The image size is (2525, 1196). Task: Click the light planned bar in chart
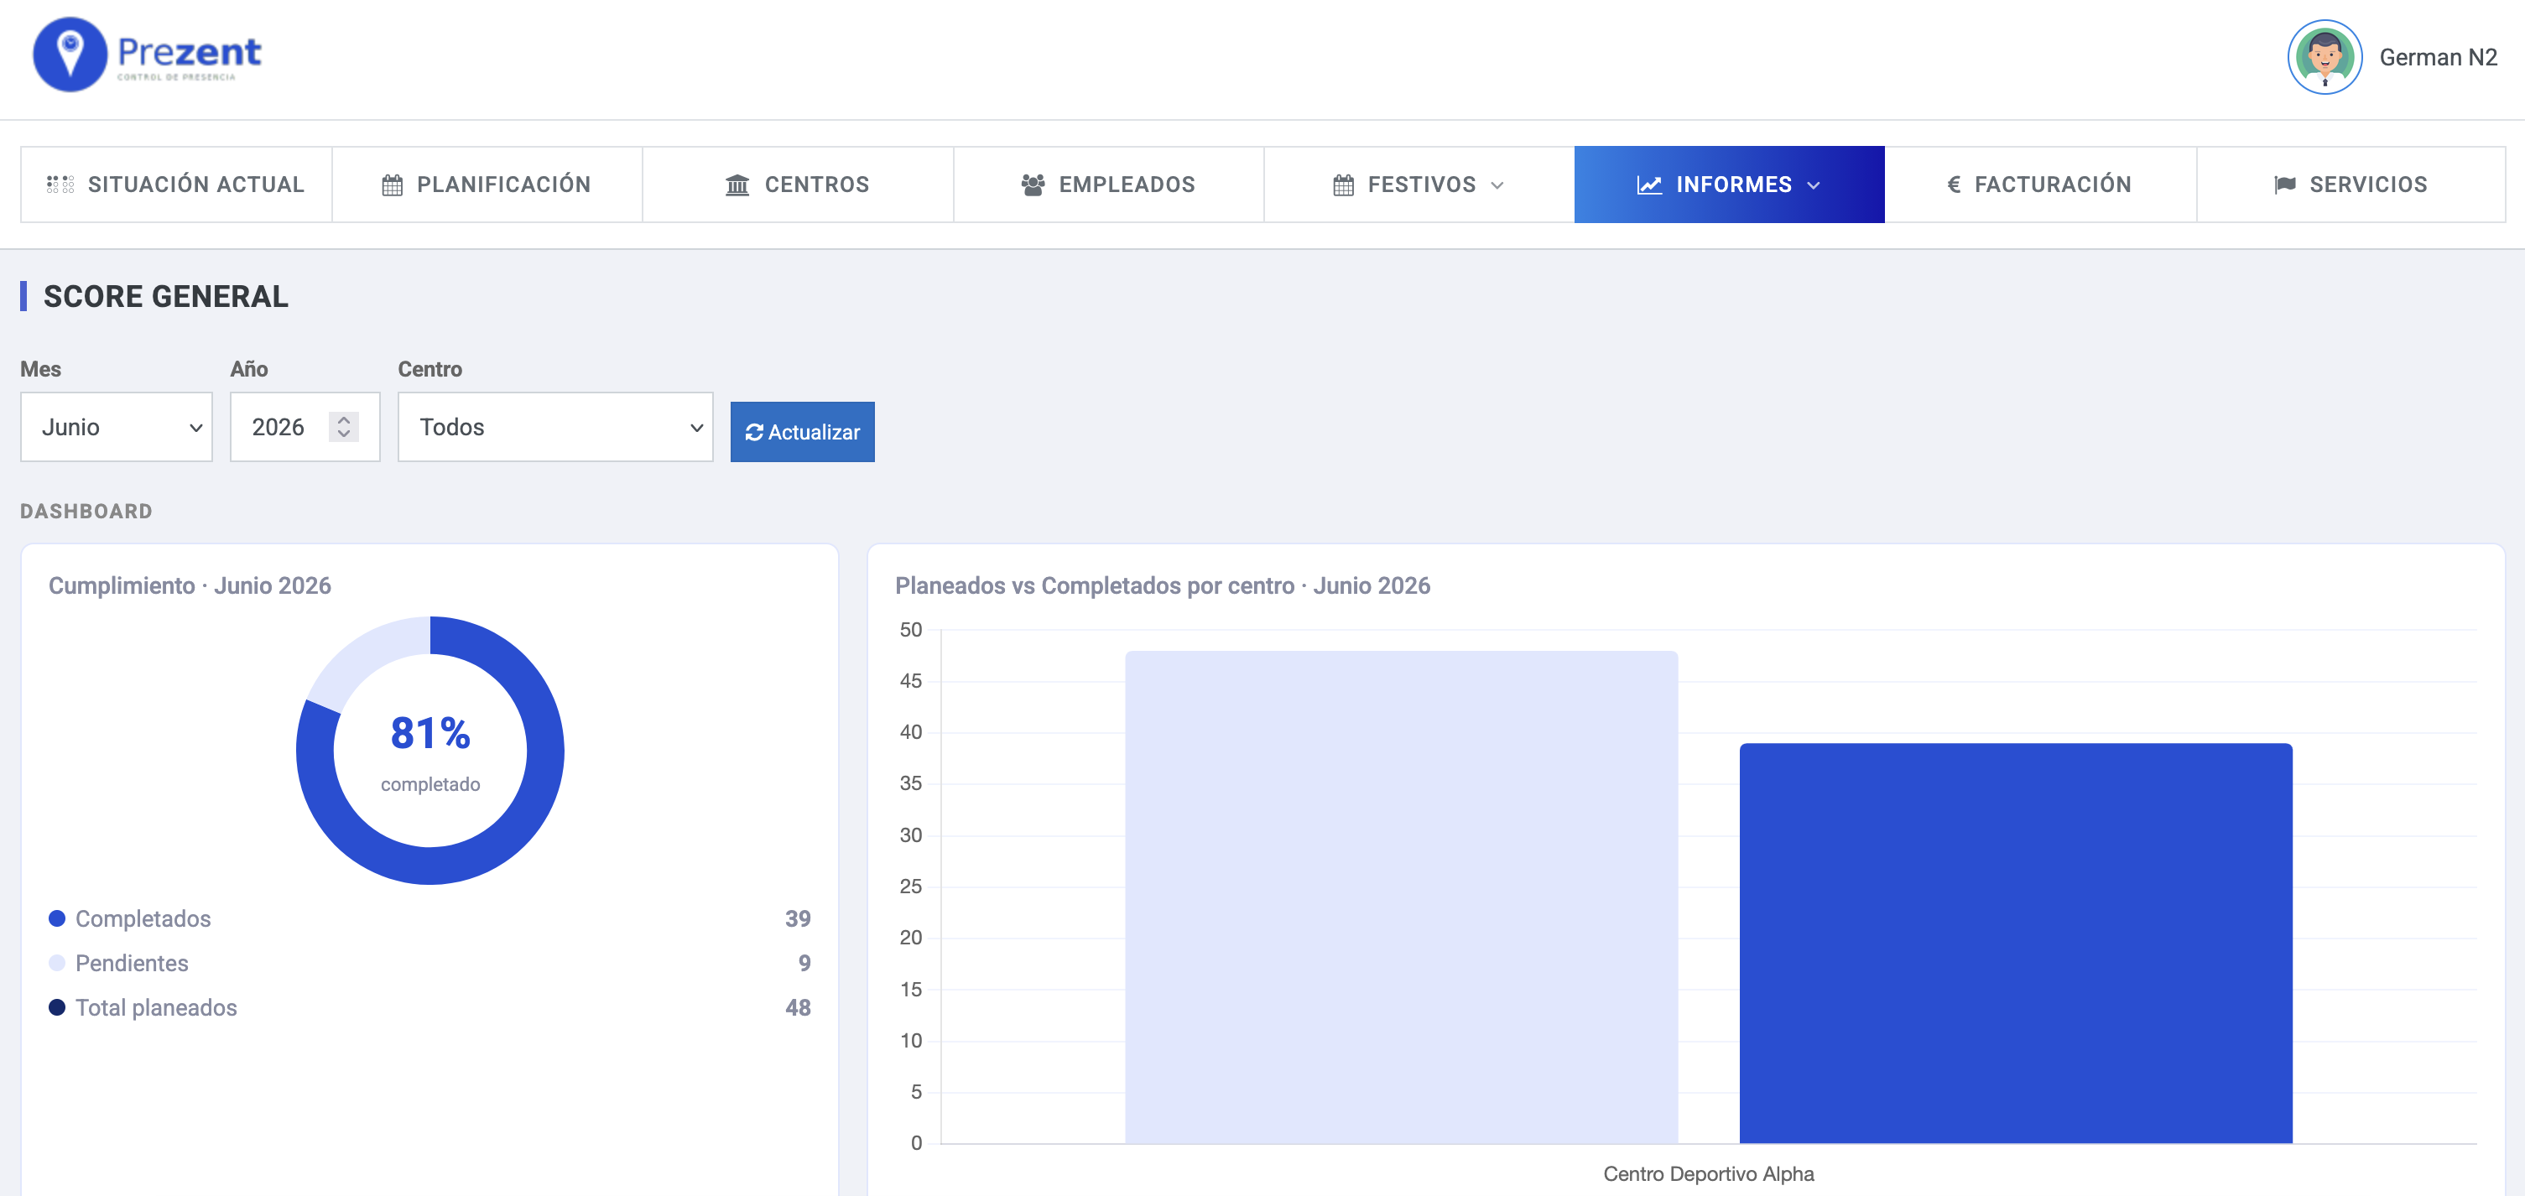[x=1401, y=897]
